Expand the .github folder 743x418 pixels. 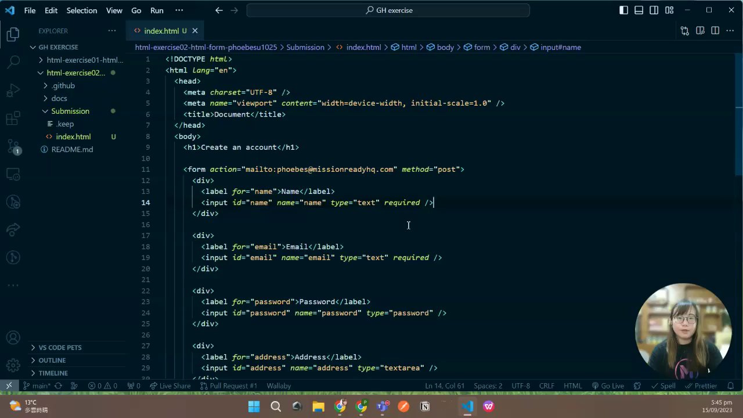(x=63, y=85)
